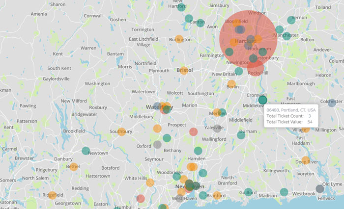This screenshot has width=344, height=209.
Task: Click the Seymour town label
Action: tap(154, 159)
